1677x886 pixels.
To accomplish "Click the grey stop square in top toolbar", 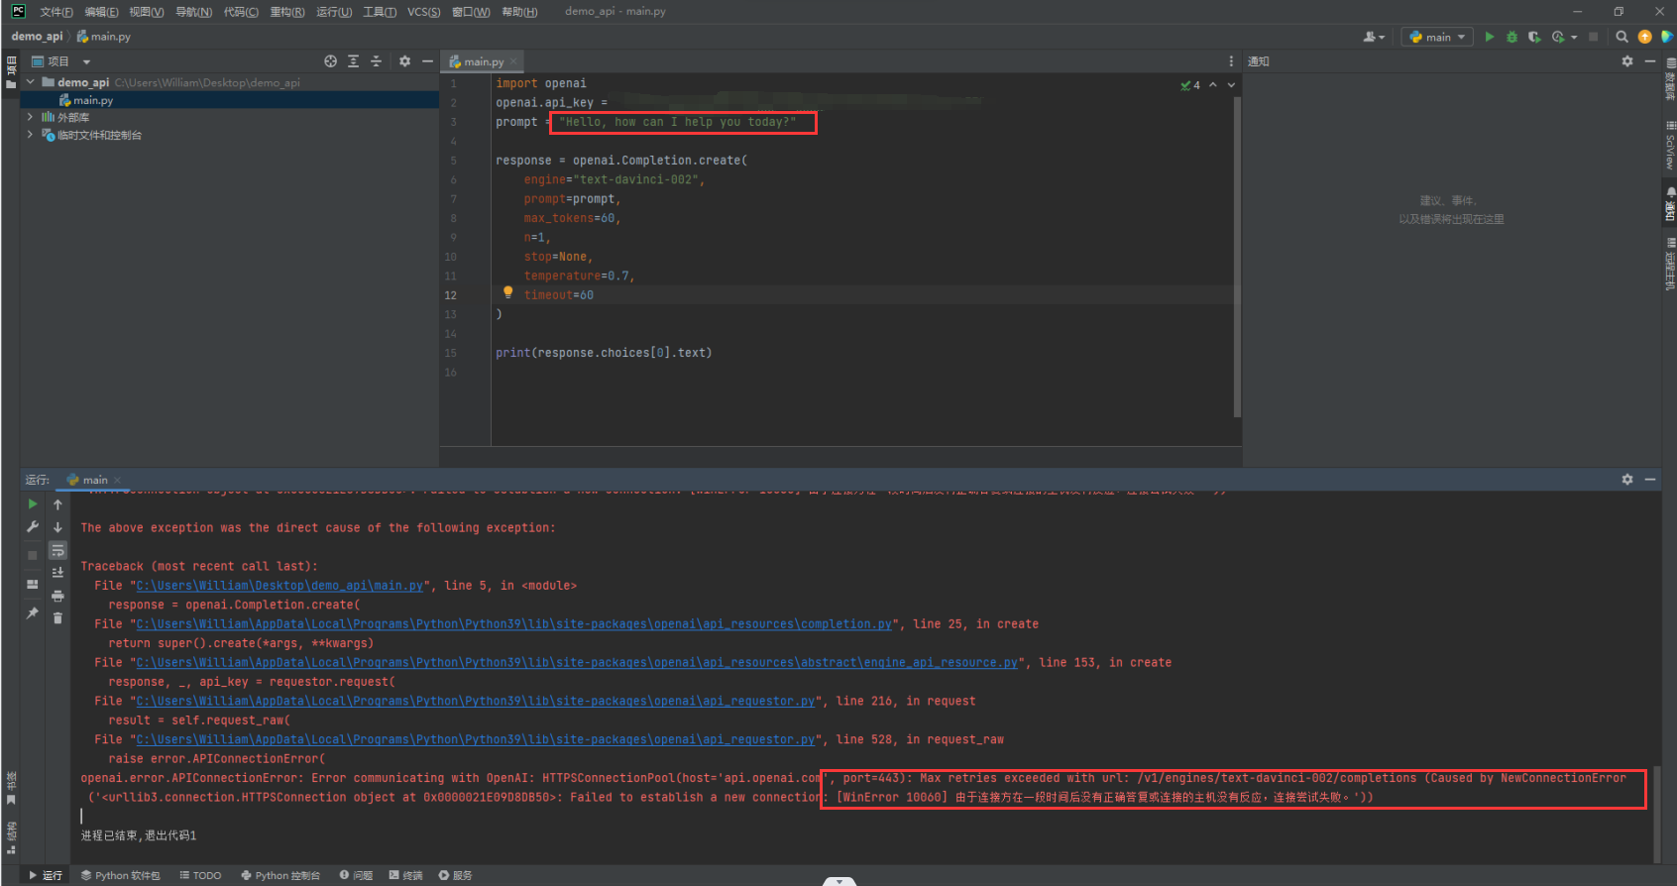I will pyautogui.click(x=1594, y=37).
